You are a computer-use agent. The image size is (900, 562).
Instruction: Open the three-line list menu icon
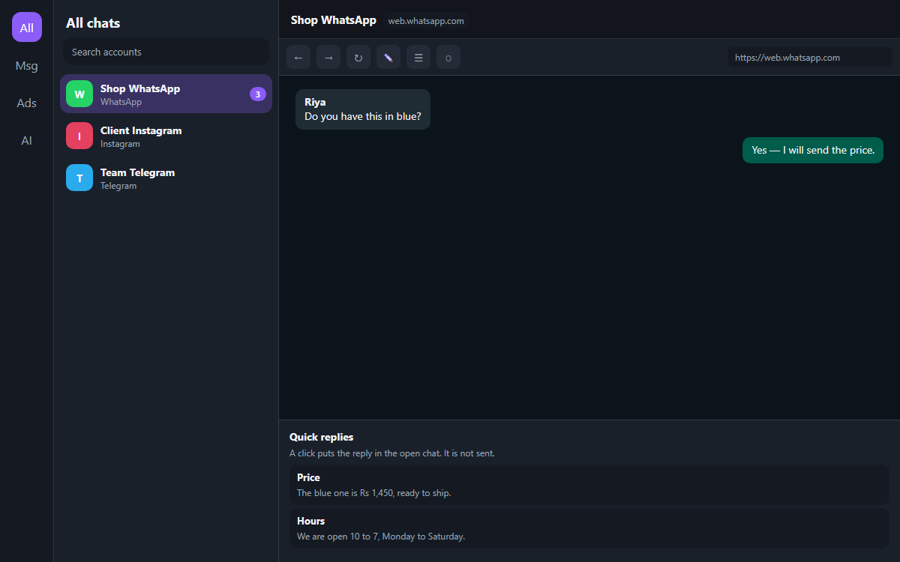pyautogui.click(x=418, y=57)
